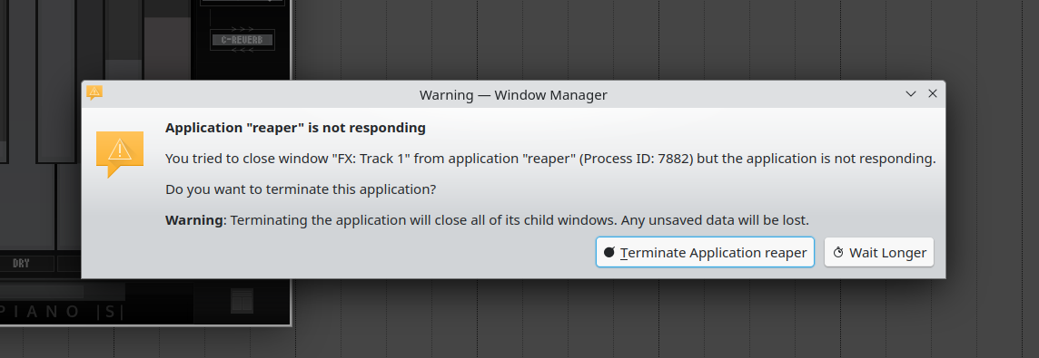Open the window menu from the titlebar warning icon

pyautogui.click(x=94, y=92)
